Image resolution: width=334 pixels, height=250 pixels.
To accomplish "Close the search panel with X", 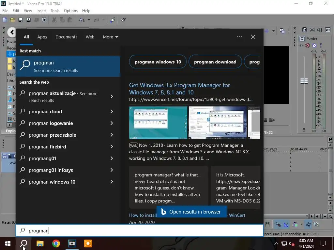I will pyautogui.click(x=253, y=37).
